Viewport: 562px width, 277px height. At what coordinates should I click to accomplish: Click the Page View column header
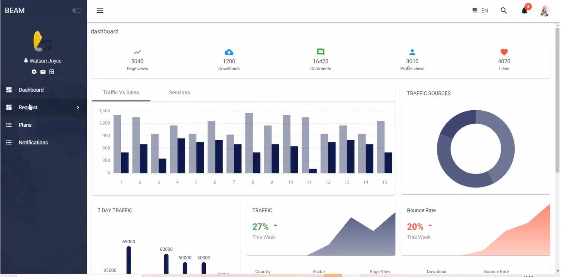380,272
